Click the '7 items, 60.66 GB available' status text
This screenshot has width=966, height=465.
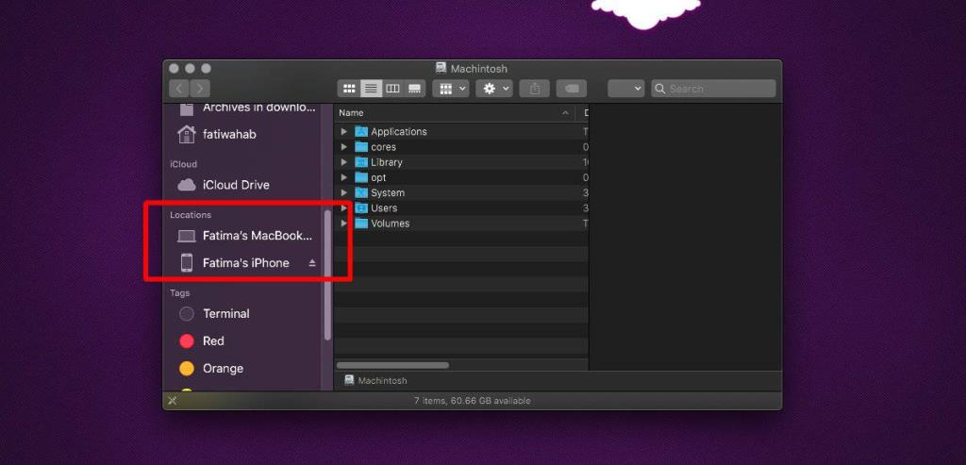(472, 401)
